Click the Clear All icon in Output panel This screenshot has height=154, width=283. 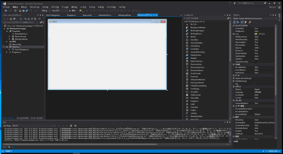(71, 126)
